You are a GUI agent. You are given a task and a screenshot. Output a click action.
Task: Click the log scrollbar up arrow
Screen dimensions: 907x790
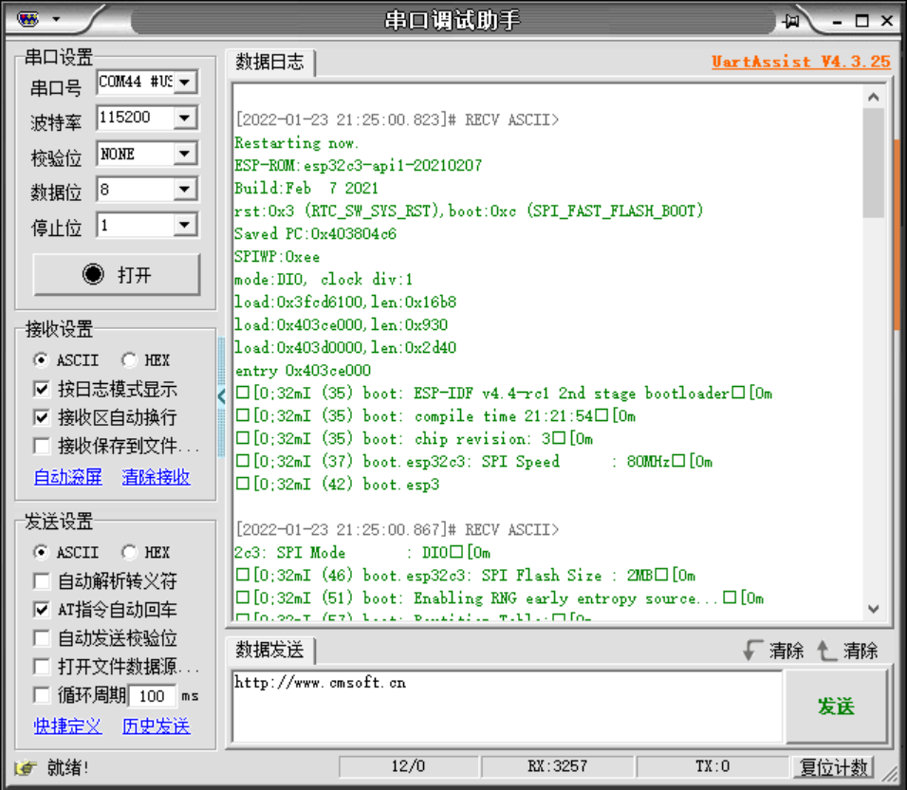[874, 97]
